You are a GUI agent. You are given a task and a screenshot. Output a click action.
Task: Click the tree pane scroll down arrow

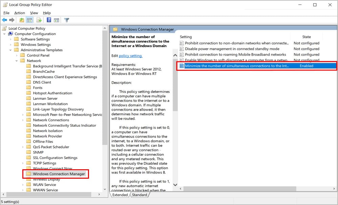(105, 189)
